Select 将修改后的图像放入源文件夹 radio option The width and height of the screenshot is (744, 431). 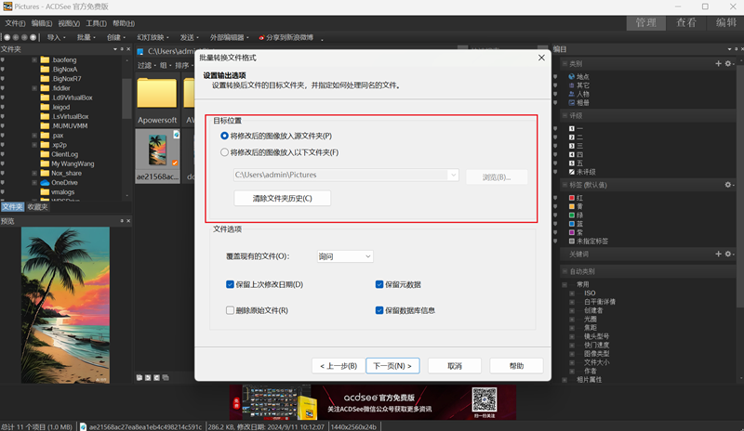[x=224, y=136]
